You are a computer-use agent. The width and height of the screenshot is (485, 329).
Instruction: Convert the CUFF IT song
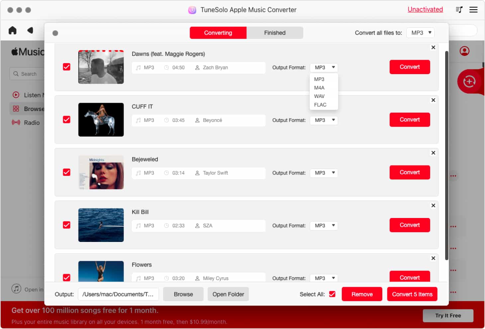click(410, 120)
